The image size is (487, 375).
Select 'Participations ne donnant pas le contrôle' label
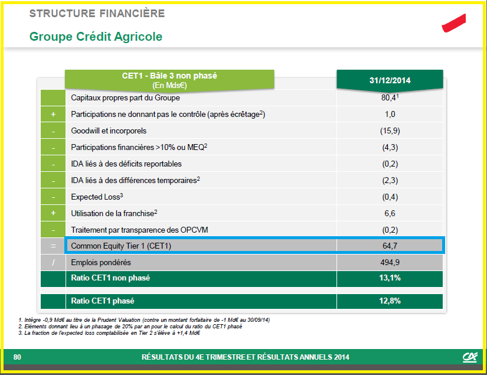168,114
